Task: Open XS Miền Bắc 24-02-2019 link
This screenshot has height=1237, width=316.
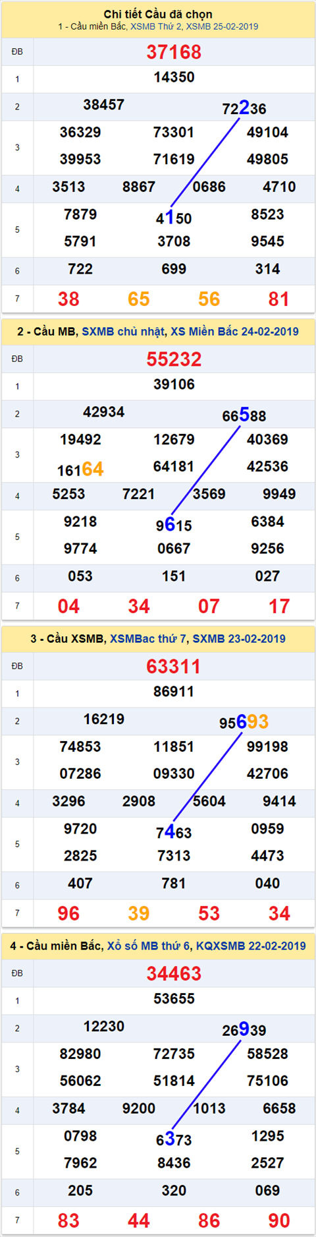Action: pyautogui.click(x=234, y=332)
